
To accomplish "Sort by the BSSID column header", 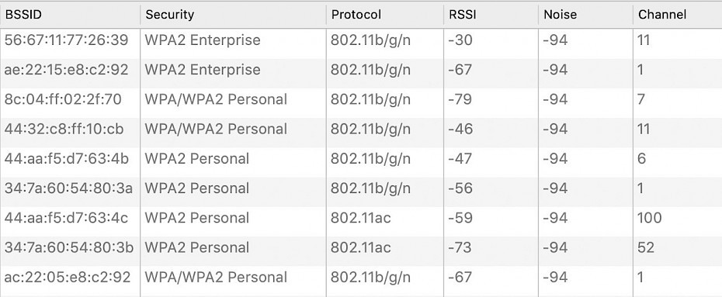I will coord(70,15).
